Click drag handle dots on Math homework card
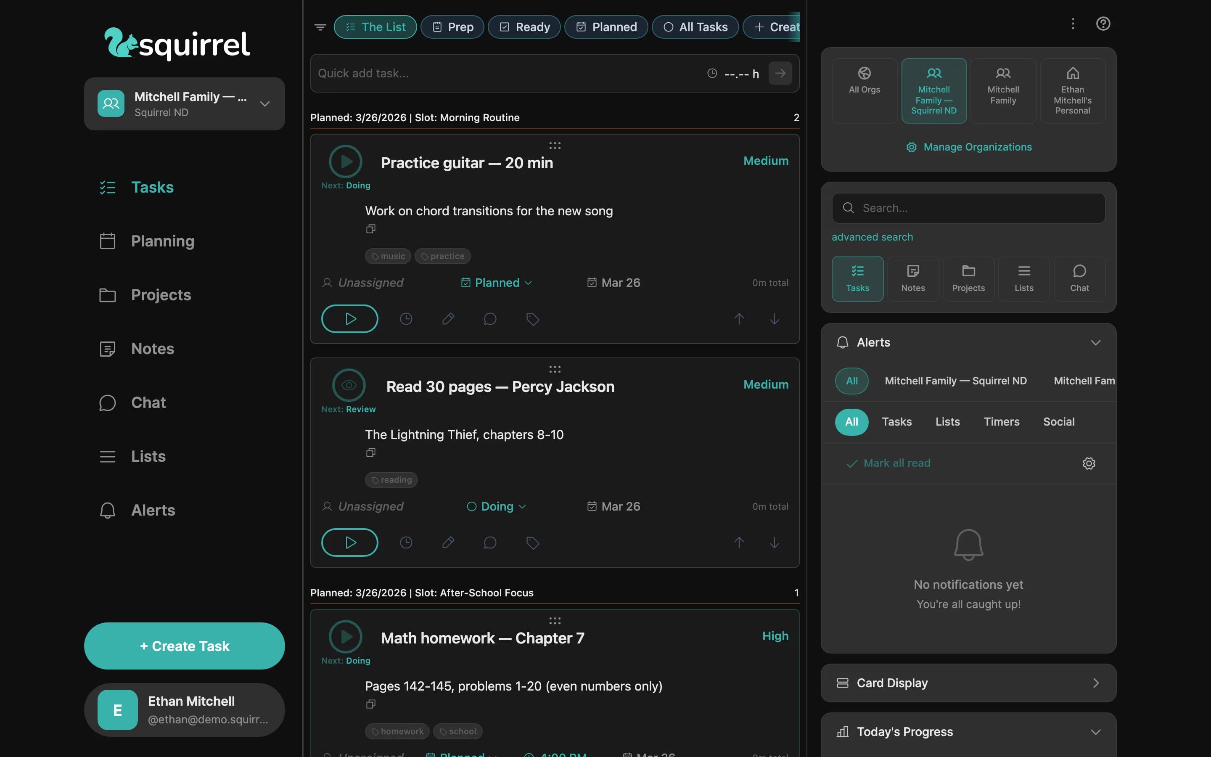The height and width of the screenshot is (757, 1211). click(x=555, y=621)
